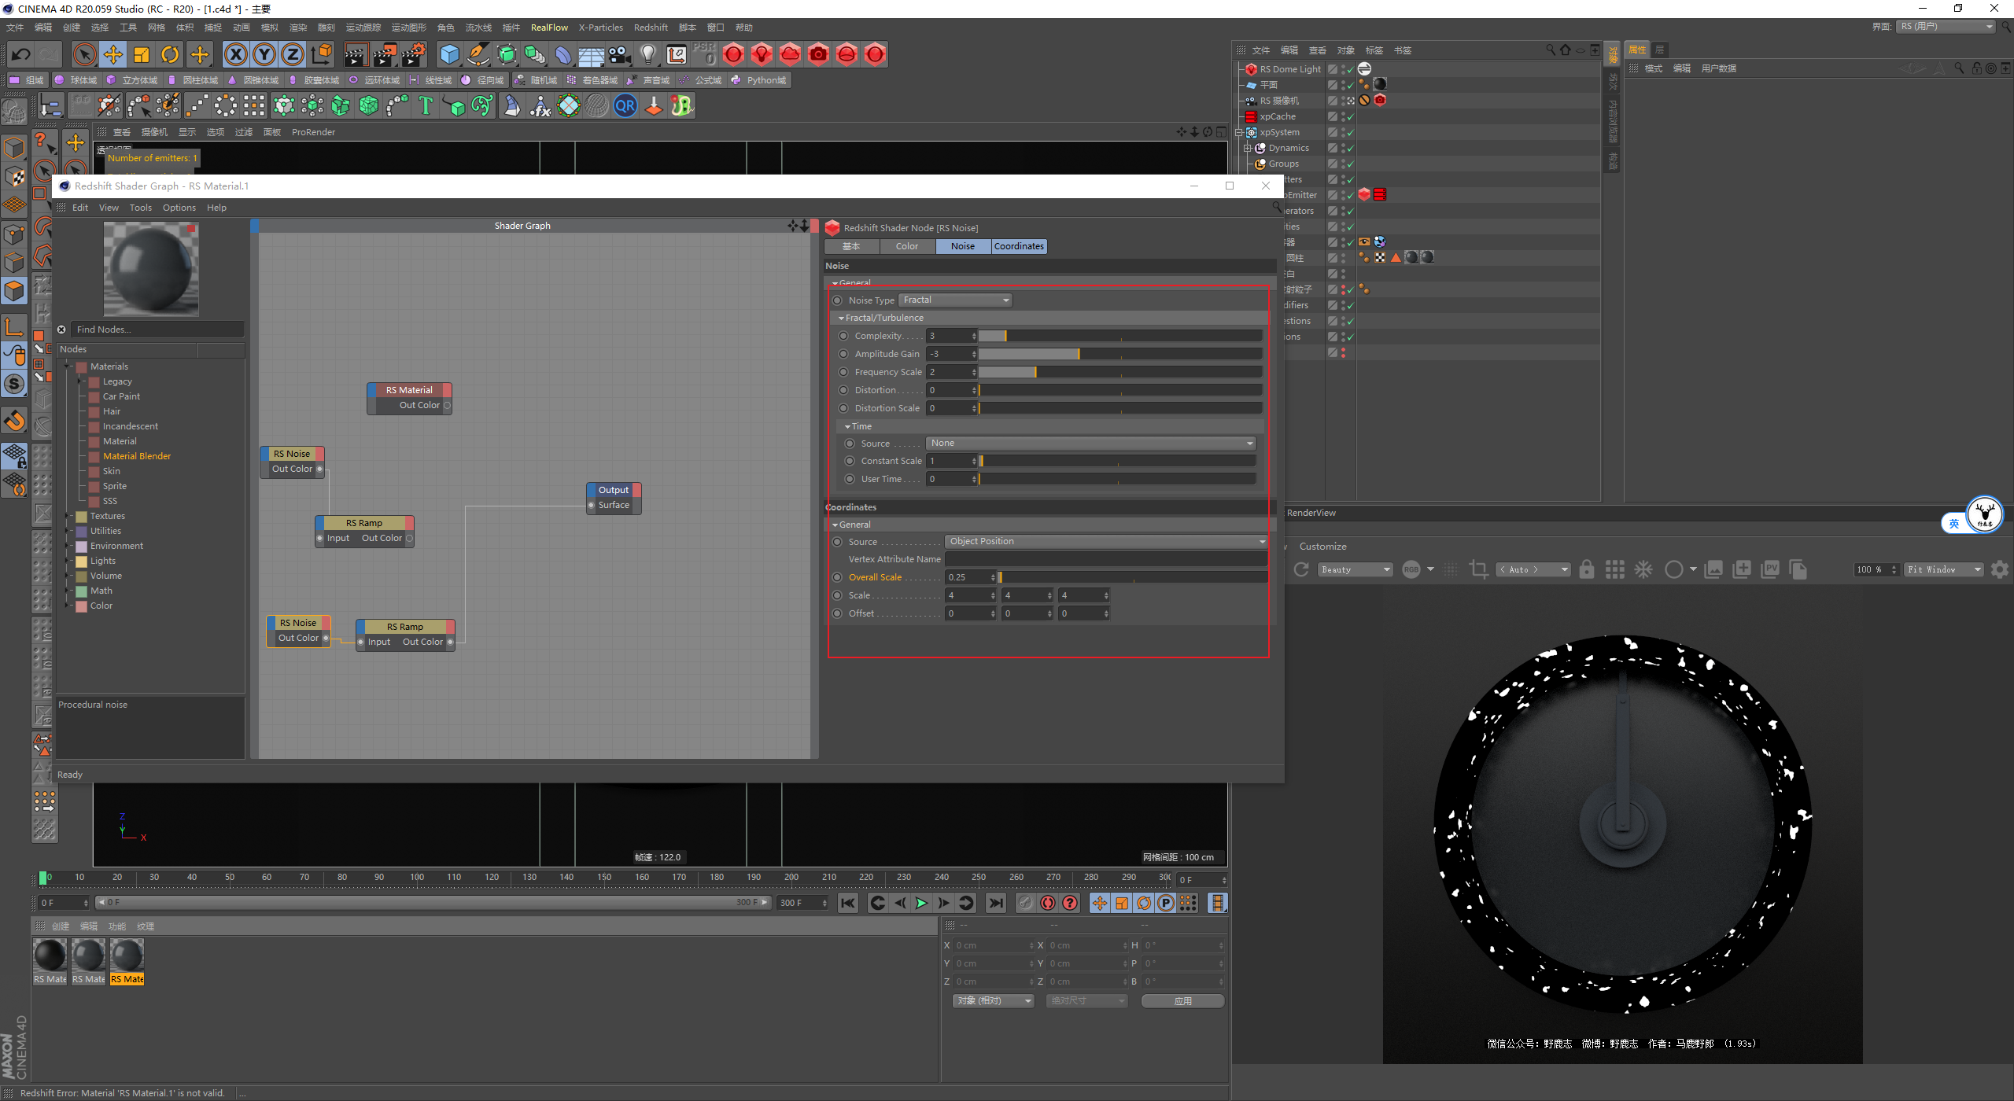Open the Noise Type dropdown

[955, 300]
